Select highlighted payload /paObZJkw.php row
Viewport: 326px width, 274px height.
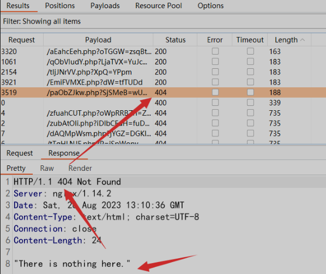click(163, 92)
